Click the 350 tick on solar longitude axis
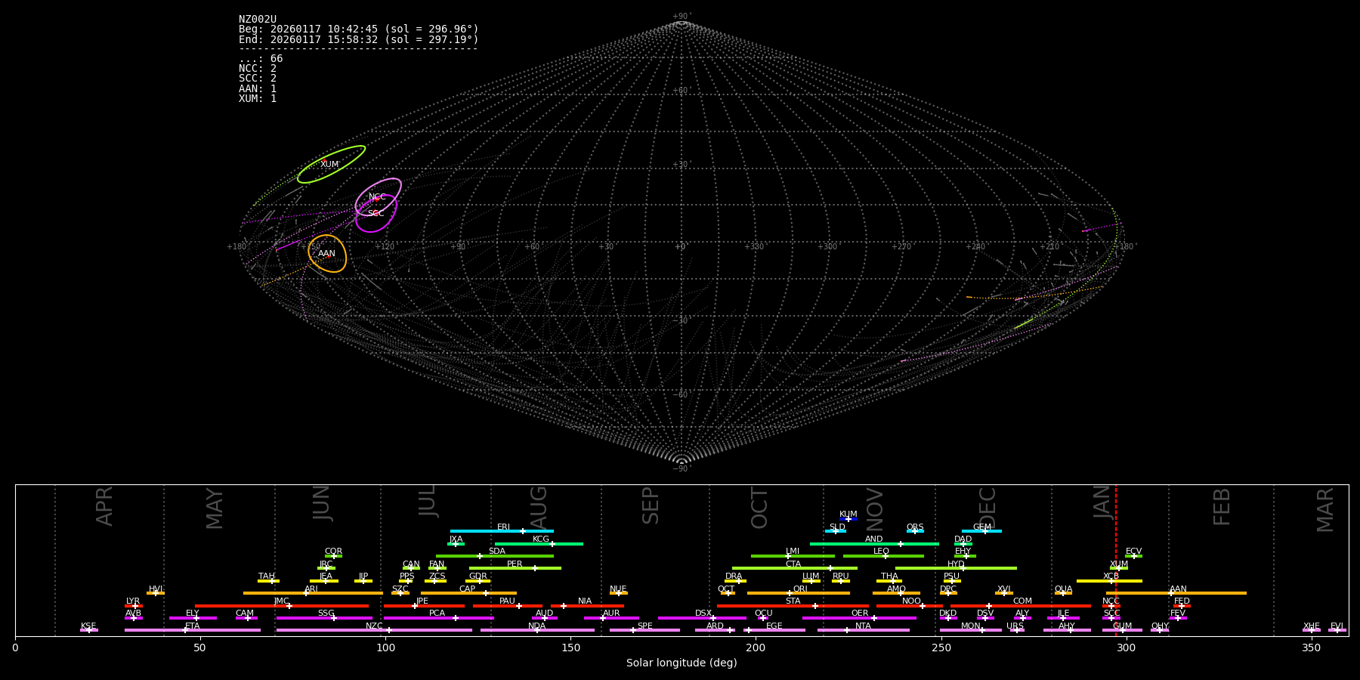The width and height of the screenshot is (1360, 680). pyautogui.click(x=1311, y=648)
